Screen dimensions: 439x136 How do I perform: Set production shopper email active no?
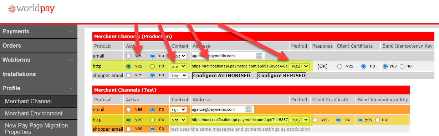(153, 75)
